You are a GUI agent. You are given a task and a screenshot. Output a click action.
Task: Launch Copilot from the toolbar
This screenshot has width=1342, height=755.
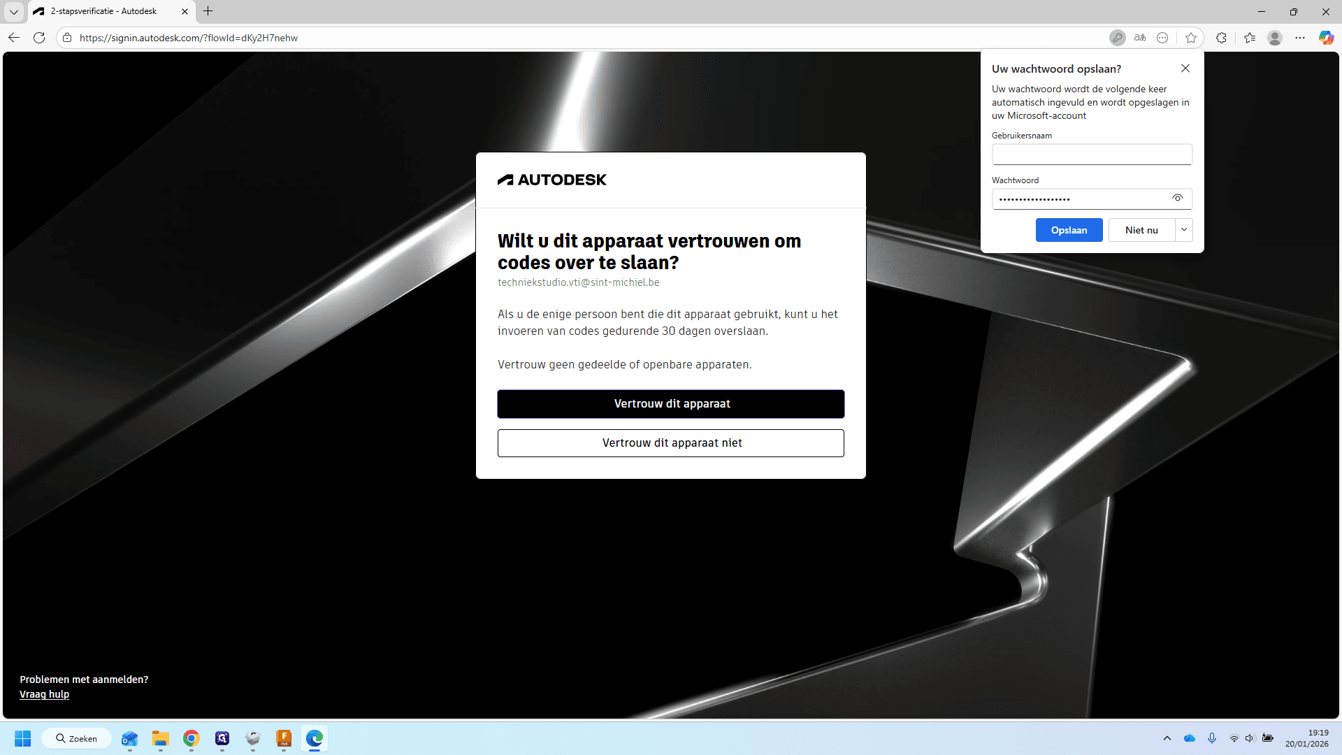click(1326, 38)
